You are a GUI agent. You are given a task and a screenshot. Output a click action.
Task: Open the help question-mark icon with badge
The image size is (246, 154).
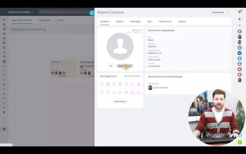(x=240, y=12)
